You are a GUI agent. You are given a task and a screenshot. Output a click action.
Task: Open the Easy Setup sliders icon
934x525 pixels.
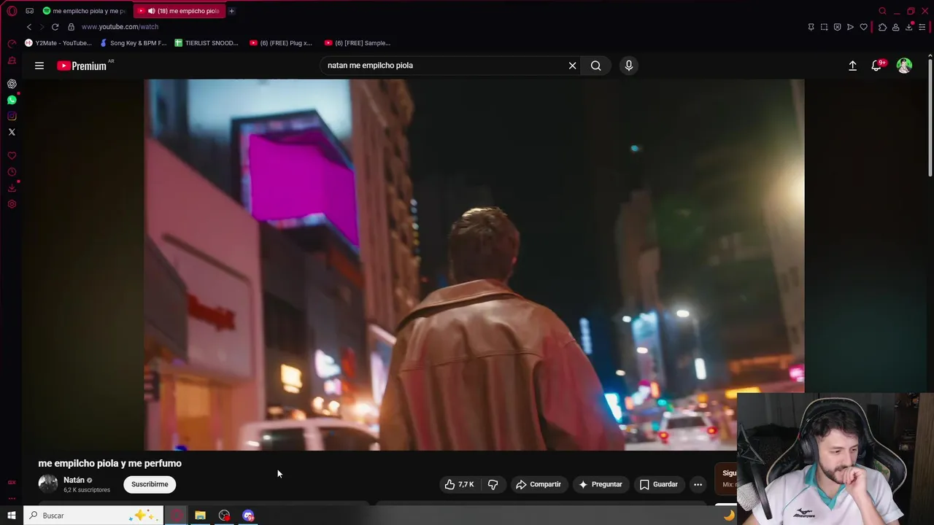(x=922, y=27)
